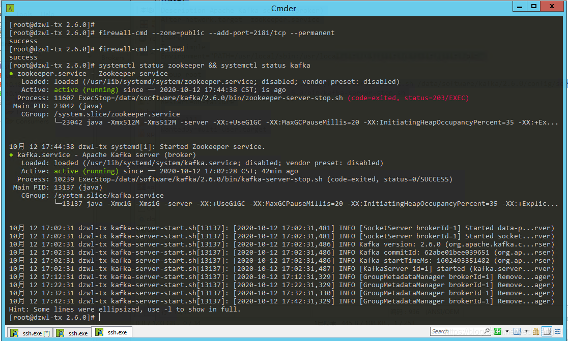Click the final command prompt with the cursor
Viewport: 568px width, 341px height.
click(54, 318)
